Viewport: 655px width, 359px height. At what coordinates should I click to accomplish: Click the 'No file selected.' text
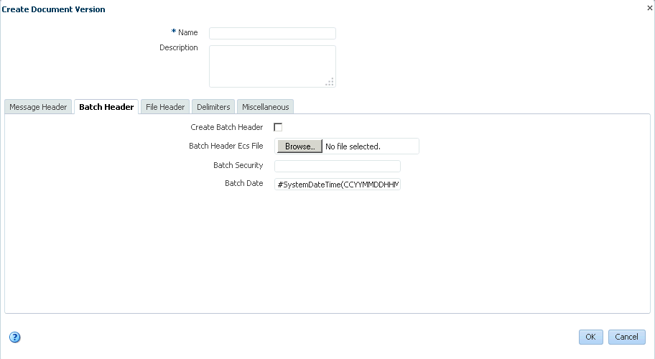[353, 146]
